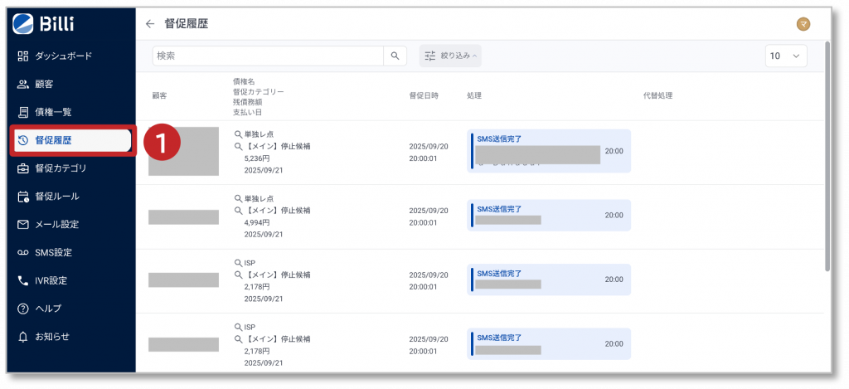Navigate to 督促ルール in sidebar
Screen dimensions: 849x389
(57, 197)
